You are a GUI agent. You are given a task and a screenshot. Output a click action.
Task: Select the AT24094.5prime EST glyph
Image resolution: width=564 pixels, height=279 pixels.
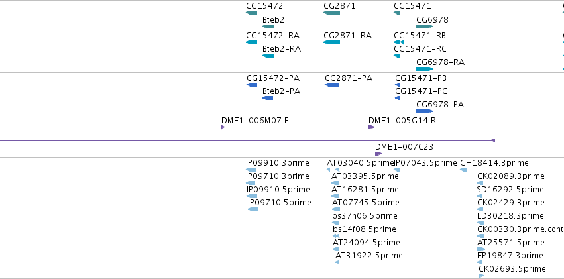coord(336,250)
